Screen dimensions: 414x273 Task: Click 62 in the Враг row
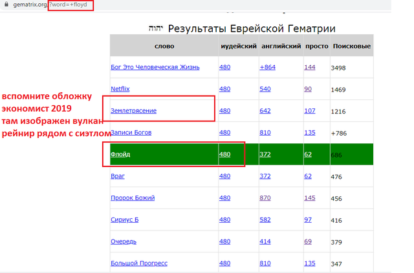pos(308,176)
